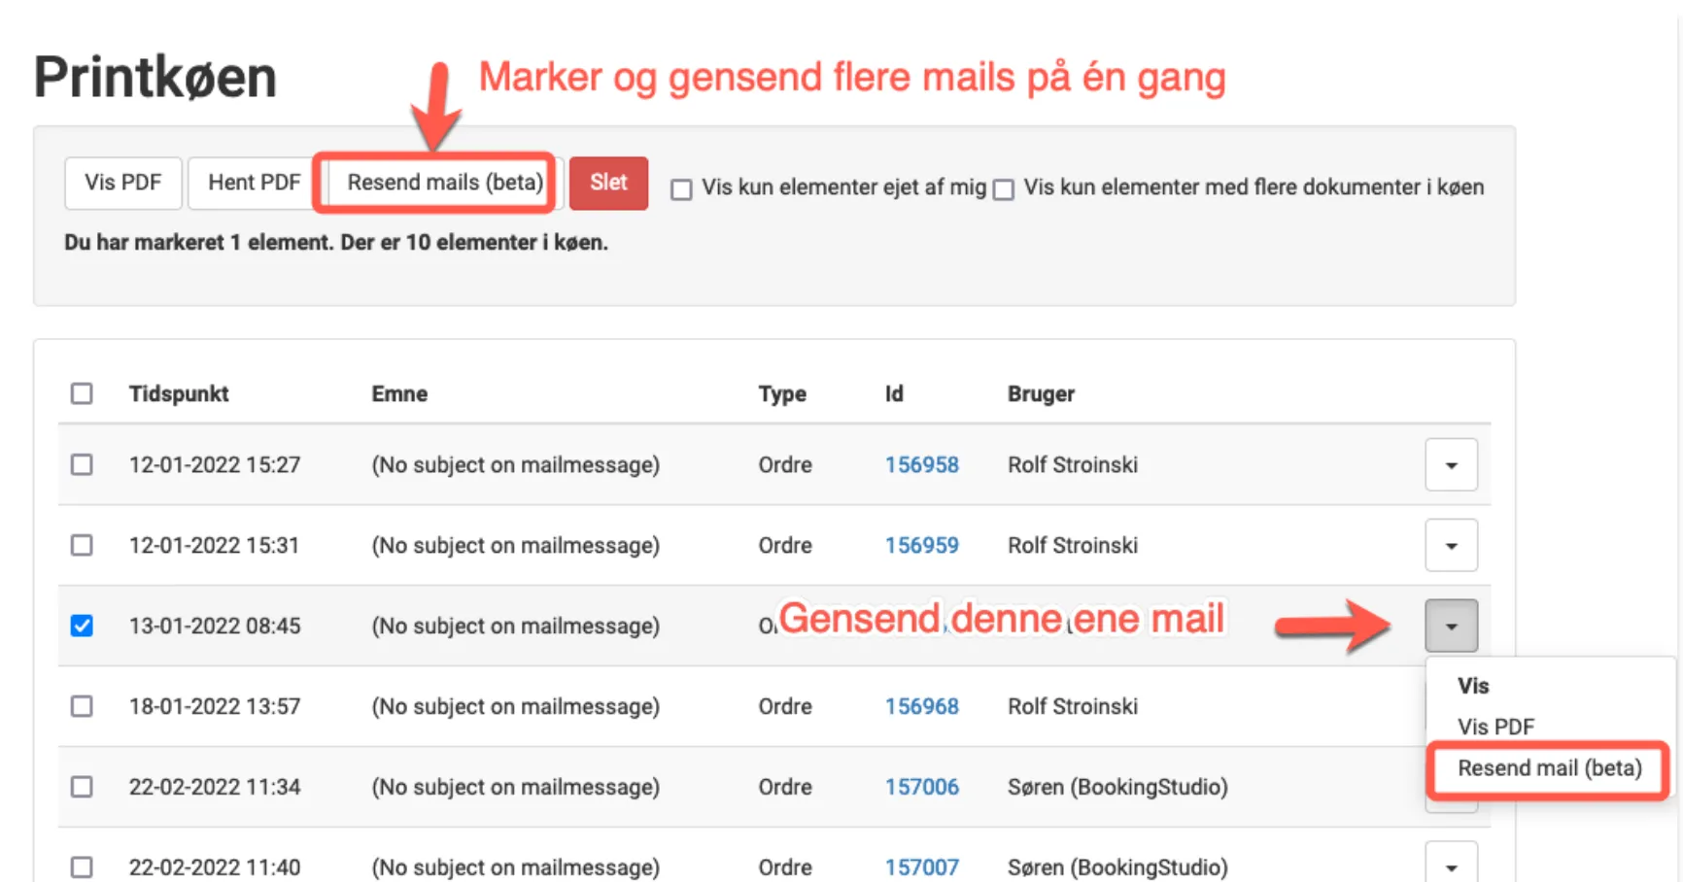Uncheck the selected 13-01-2022 08:45 row
This screenshot has width=1683, height=882.
[82, 626]
